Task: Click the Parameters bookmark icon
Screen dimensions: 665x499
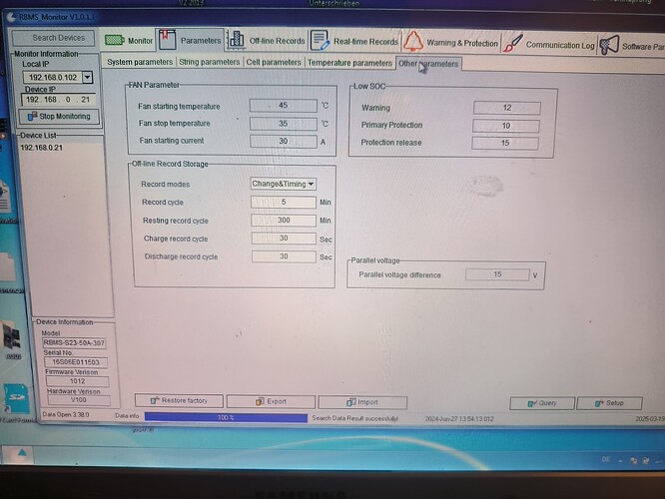Action: click(x=167, y=40)
